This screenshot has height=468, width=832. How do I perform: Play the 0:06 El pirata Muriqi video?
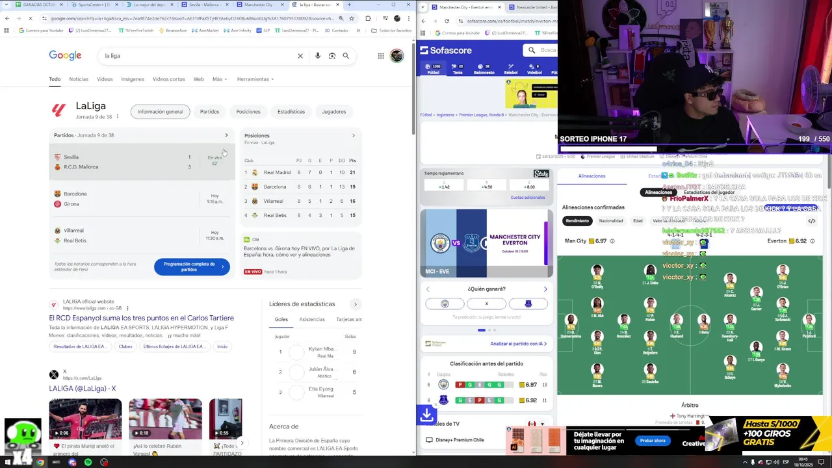coord(85,419)
